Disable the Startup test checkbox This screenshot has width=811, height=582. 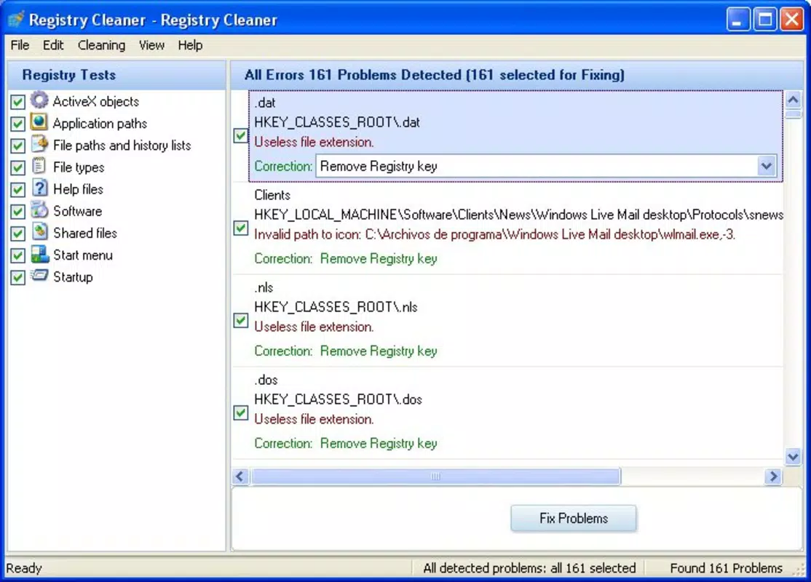17,278
